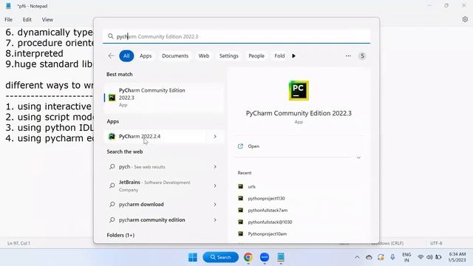Click in the search input field
The width and height of the screenshot is (473, 266).
tap(236, 36)
